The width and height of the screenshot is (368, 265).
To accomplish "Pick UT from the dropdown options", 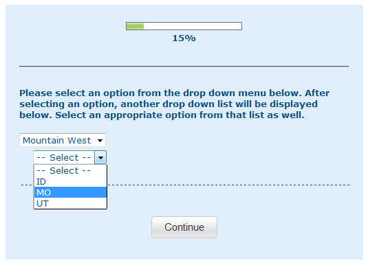I will (x=70, y=203).
